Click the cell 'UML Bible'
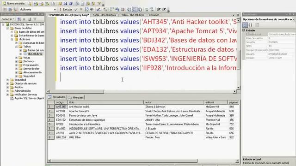Screen dimensions: 296x166 pyautogui.click(x=105, y=137)
